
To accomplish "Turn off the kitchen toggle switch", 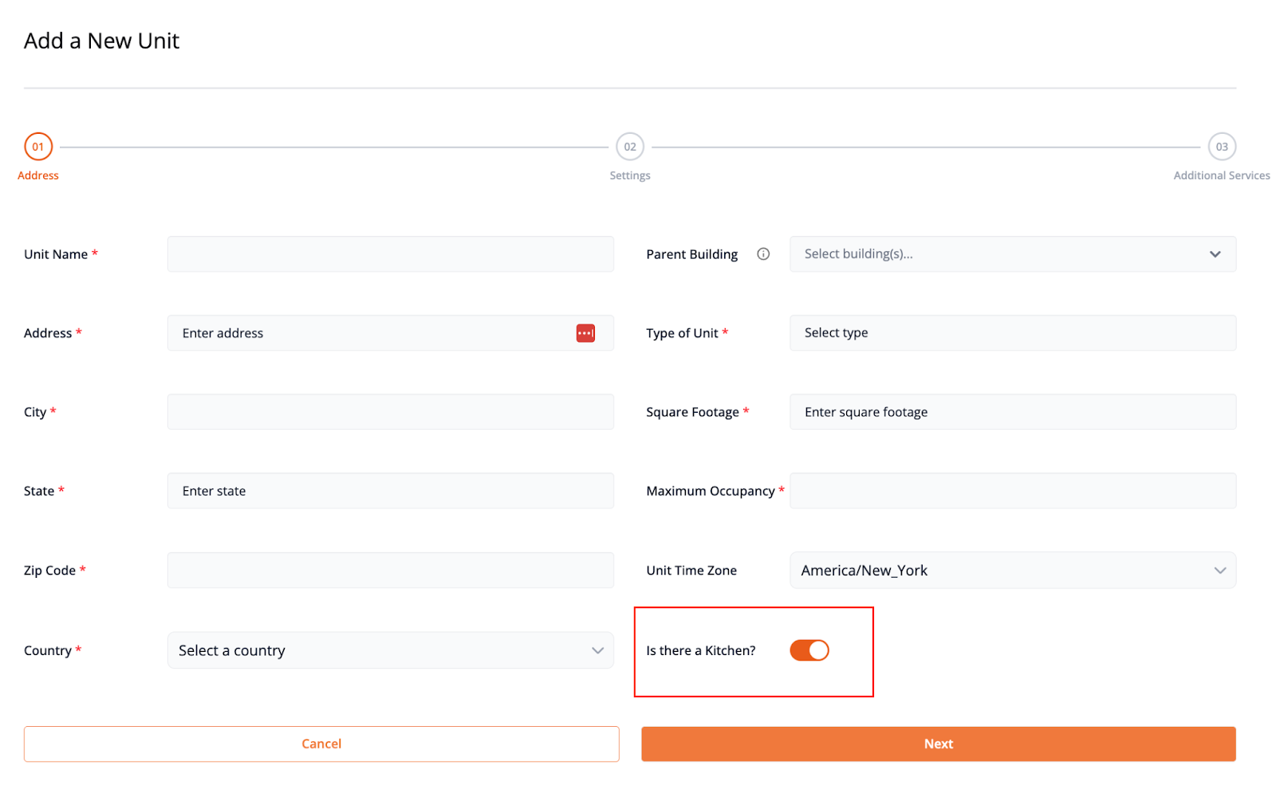I will [x=809, y=650].
